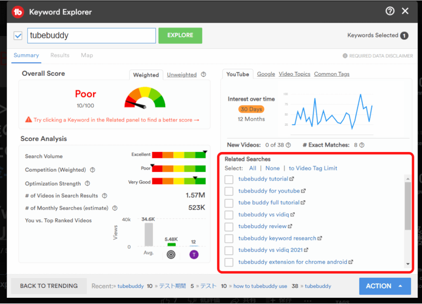Viewport: 422px width, 304px height.
Task: Switch to the Results tab
Action: [x=60, y=56]
